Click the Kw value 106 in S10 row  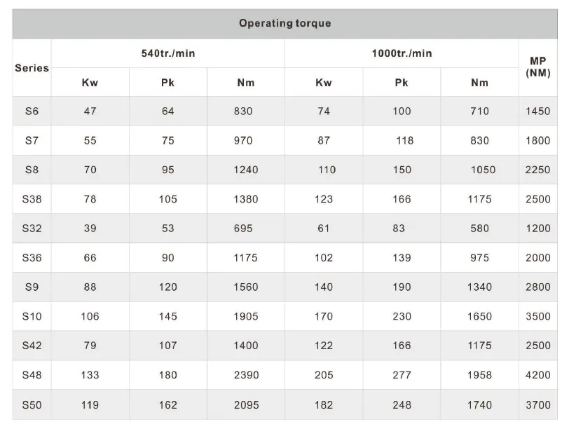click(90, 316)
